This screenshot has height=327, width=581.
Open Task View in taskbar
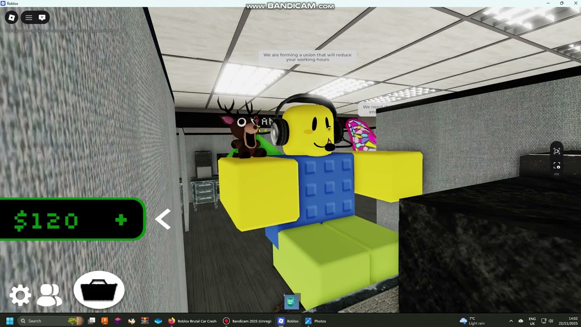click(92, 321)
